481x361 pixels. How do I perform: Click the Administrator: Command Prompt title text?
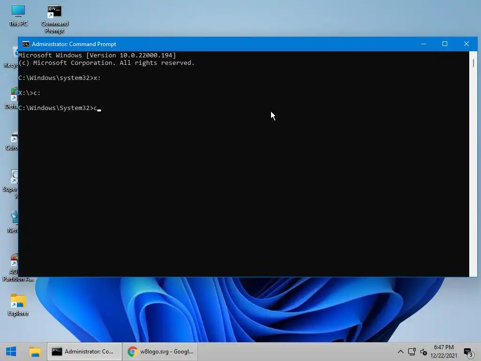(74, 44)
